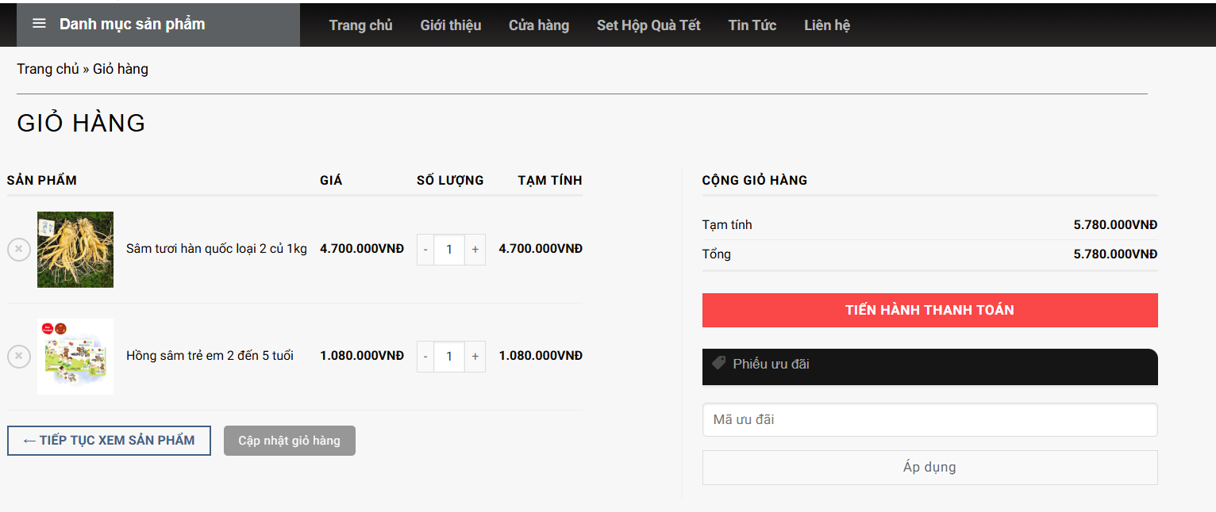
Task: Open the hamburger menu icon beside Danh mục sản phẩm
Action: [x=39, y=24]
